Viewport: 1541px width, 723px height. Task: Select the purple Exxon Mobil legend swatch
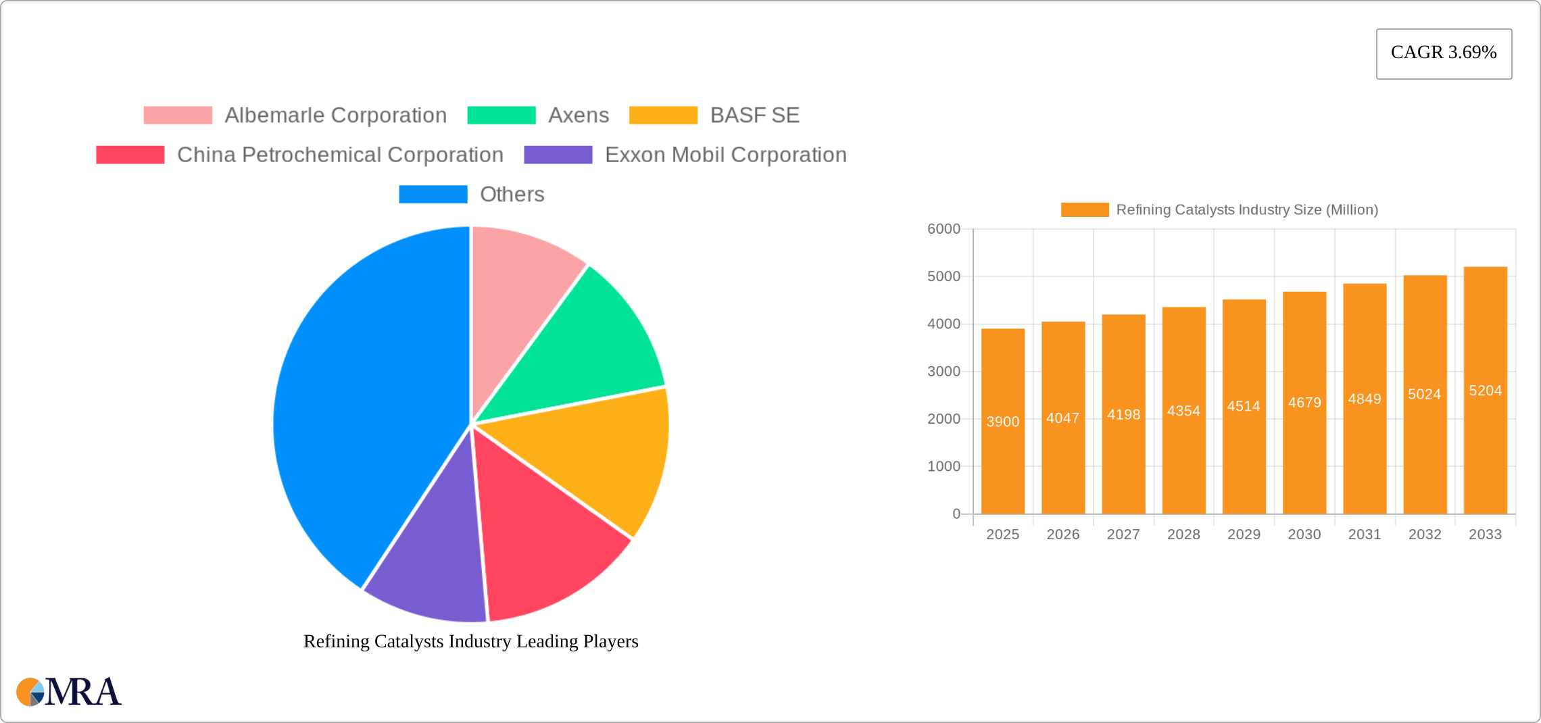click(x=558, y=154)
